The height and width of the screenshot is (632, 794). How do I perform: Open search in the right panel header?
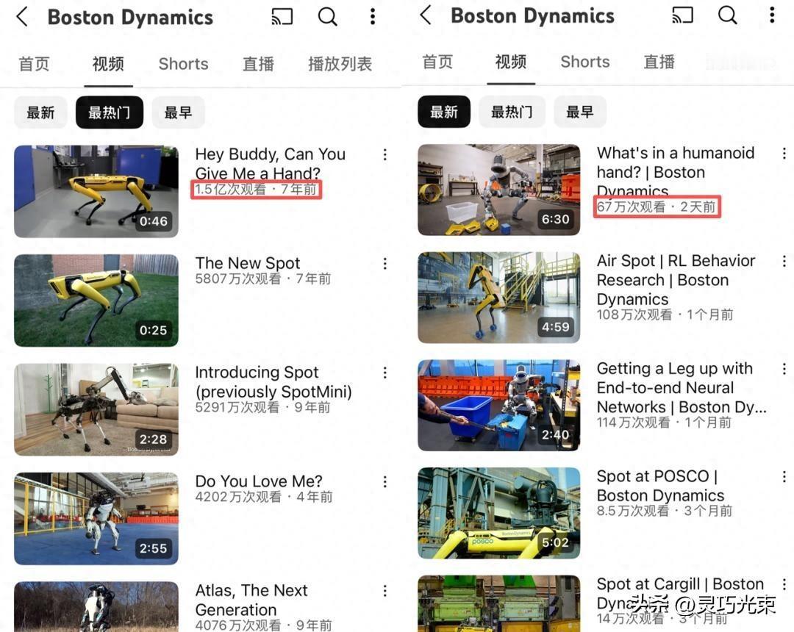click(x=728, y=15)
